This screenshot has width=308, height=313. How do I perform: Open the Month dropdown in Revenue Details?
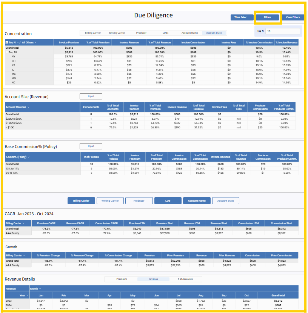coord(40,288)
